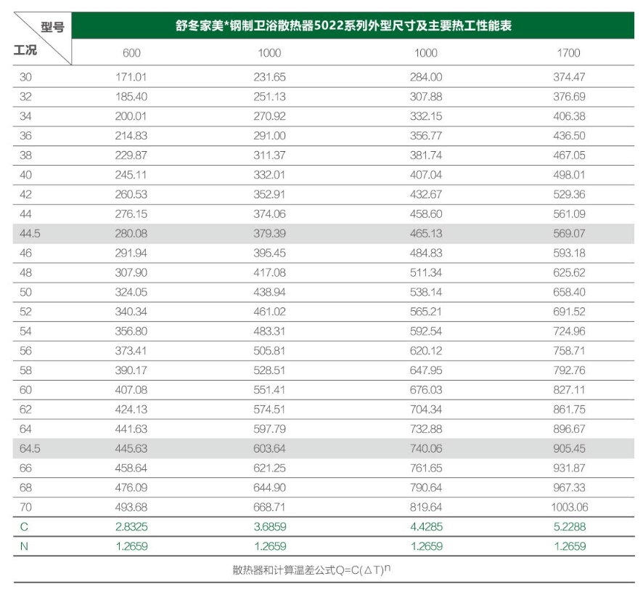Select the value 381.74
This screenshot has width=643, height=592.
click(x=426, y=155)
